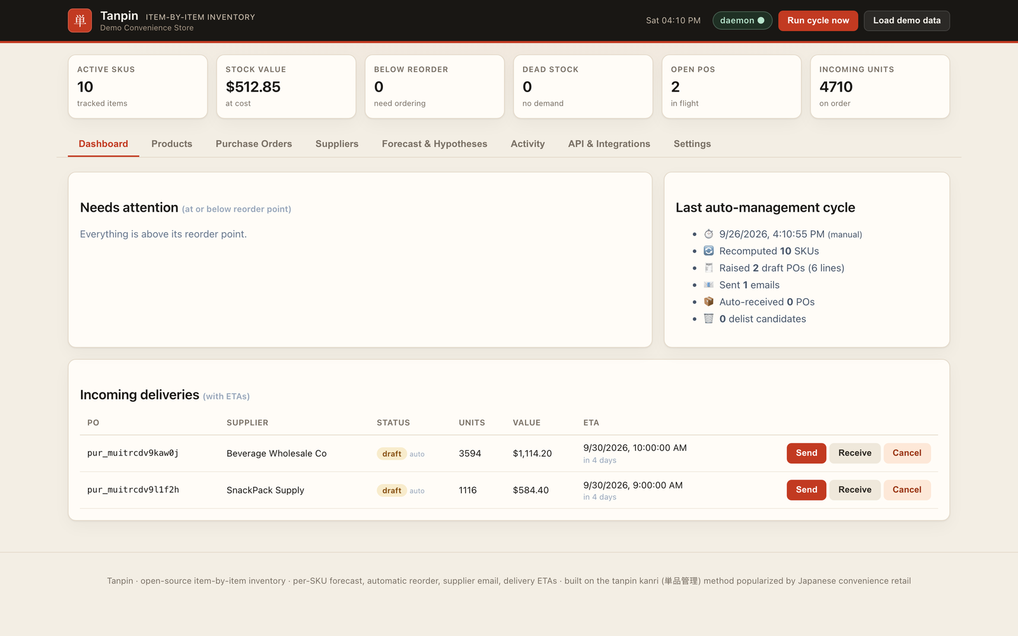Click units value 1116
This screenshot has height=636, width=1018.
[x=468, y=490]
